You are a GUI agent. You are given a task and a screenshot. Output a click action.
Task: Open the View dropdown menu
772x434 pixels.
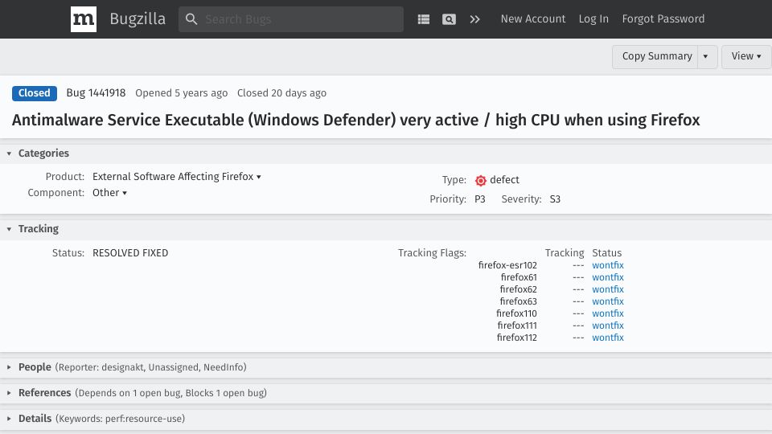click(746, 56)
